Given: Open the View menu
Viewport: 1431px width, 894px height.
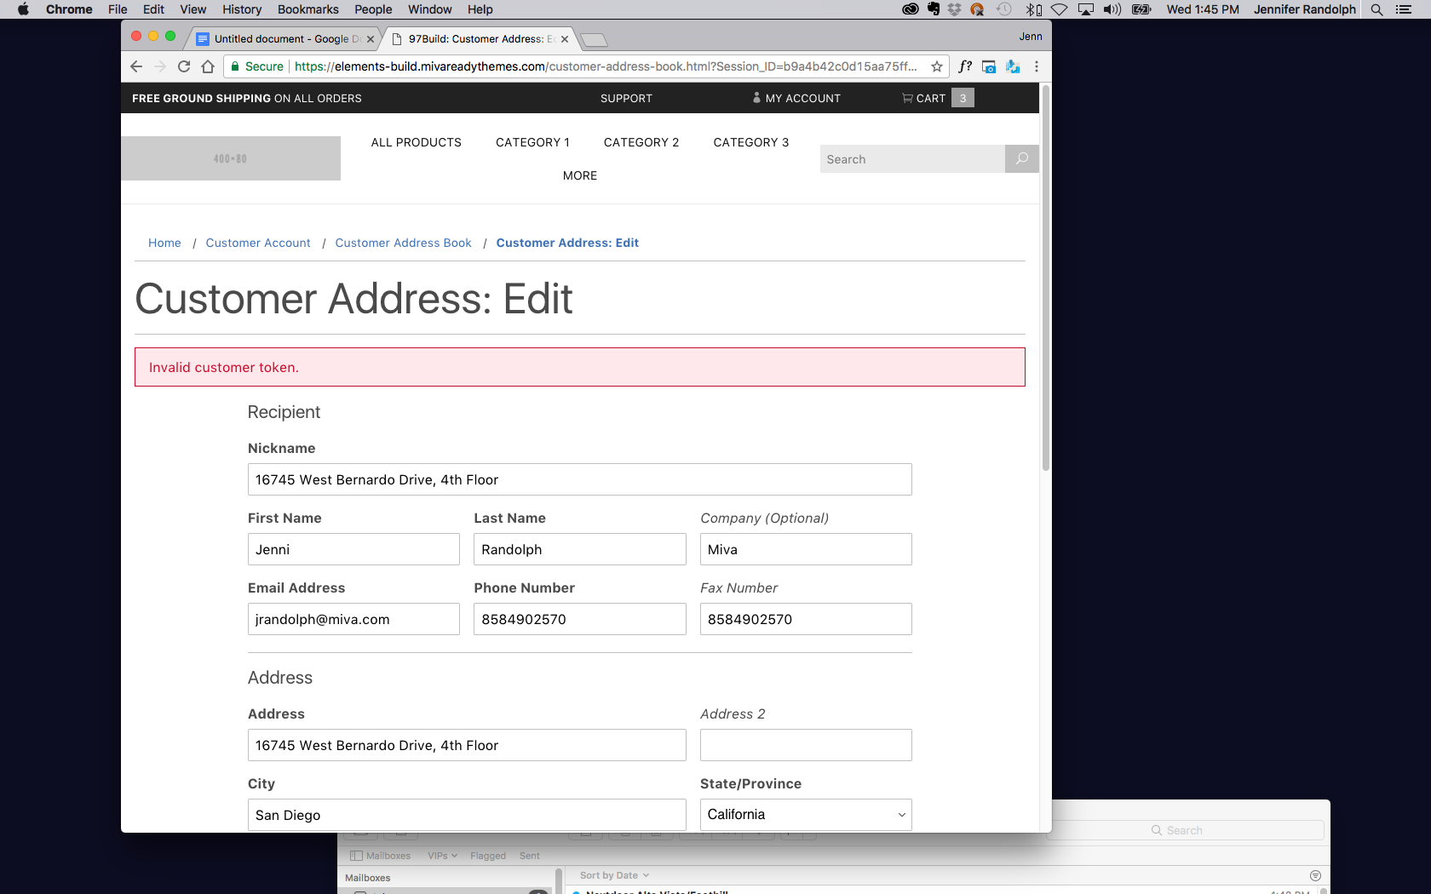Looking at the screenshot, I should [193, 9].
